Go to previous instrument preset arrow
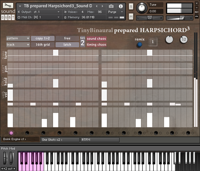 click(97, 6)
